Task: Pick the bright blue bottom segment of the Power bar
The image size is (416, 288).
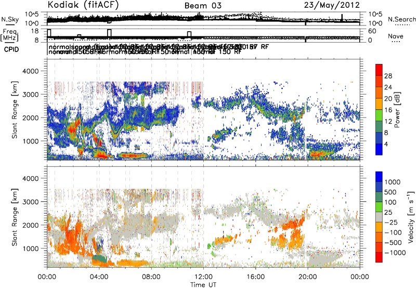Action: click(379, 149)
